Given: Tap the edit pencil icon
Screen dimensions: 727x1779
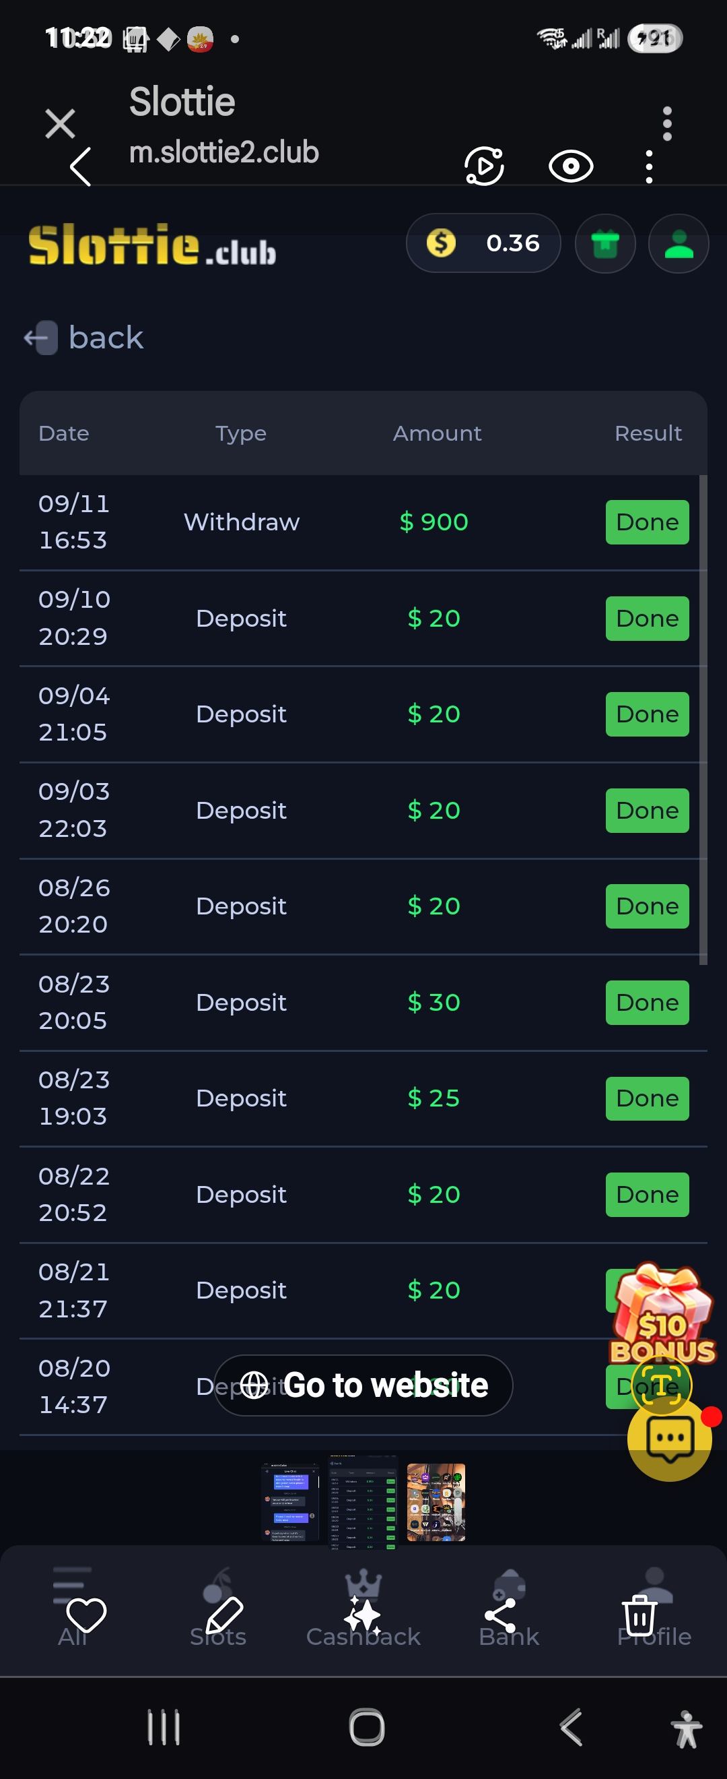Looking at the screenshot, I should [x=224, y=1615].
